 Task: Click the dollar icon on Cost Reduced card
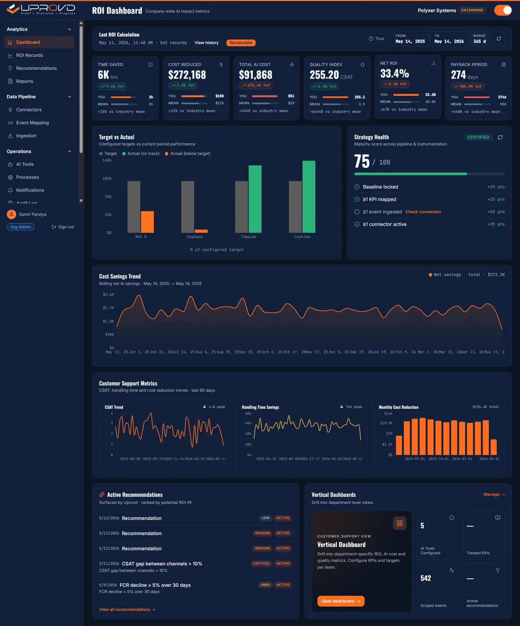[221, 65]
